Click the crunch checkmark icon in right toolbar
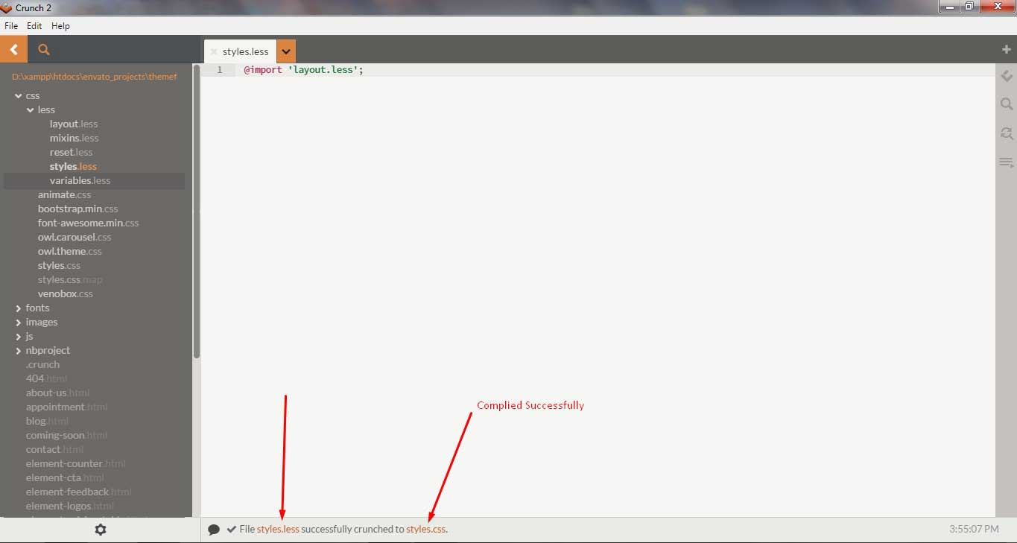This screenshot has width=1017, height=543. (1007, 77)
